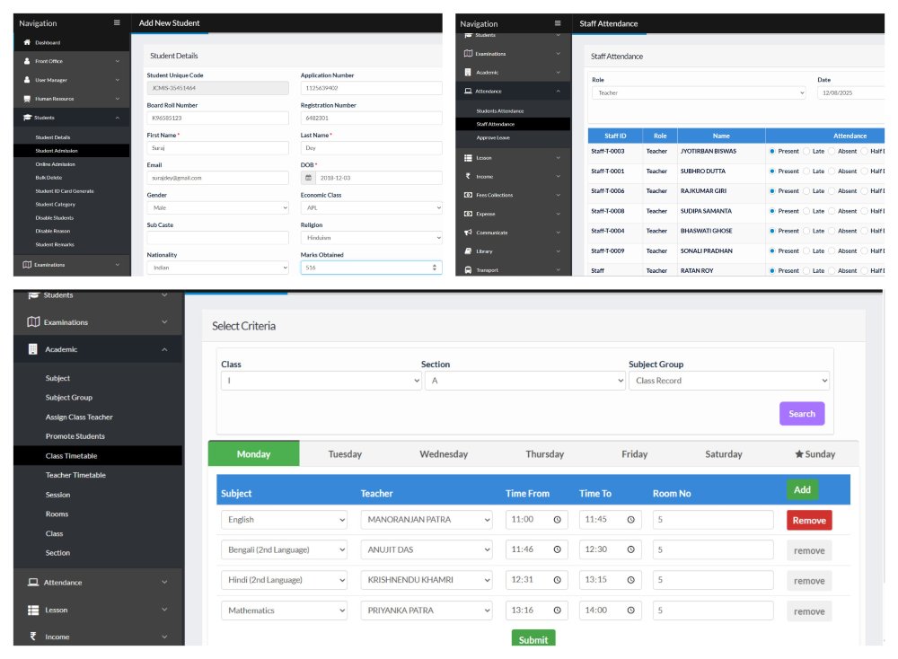Click Lesson list icon in Staff Attendance sidebar

[x=468, y=157]
